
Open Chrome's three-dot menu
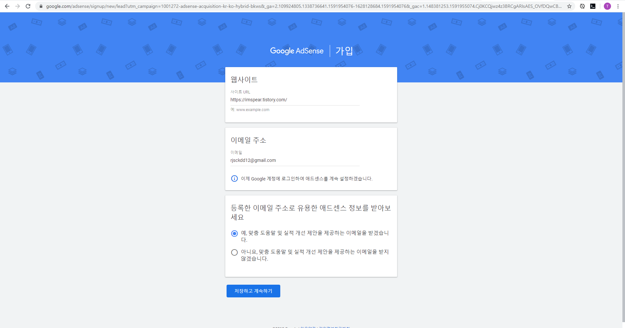(x=618, y=6)
